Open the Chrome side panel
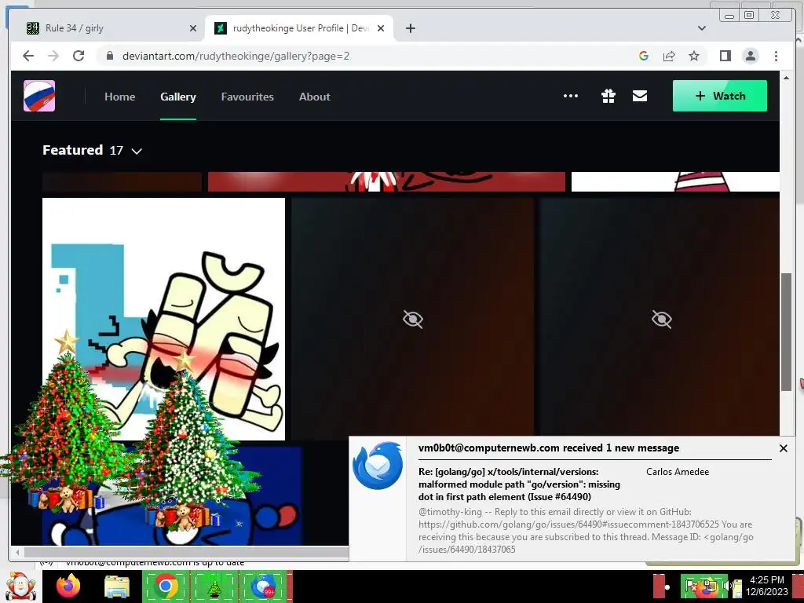The height and width of the screenshot is (603, 804). pyautogui.click(x=725, y=56)
